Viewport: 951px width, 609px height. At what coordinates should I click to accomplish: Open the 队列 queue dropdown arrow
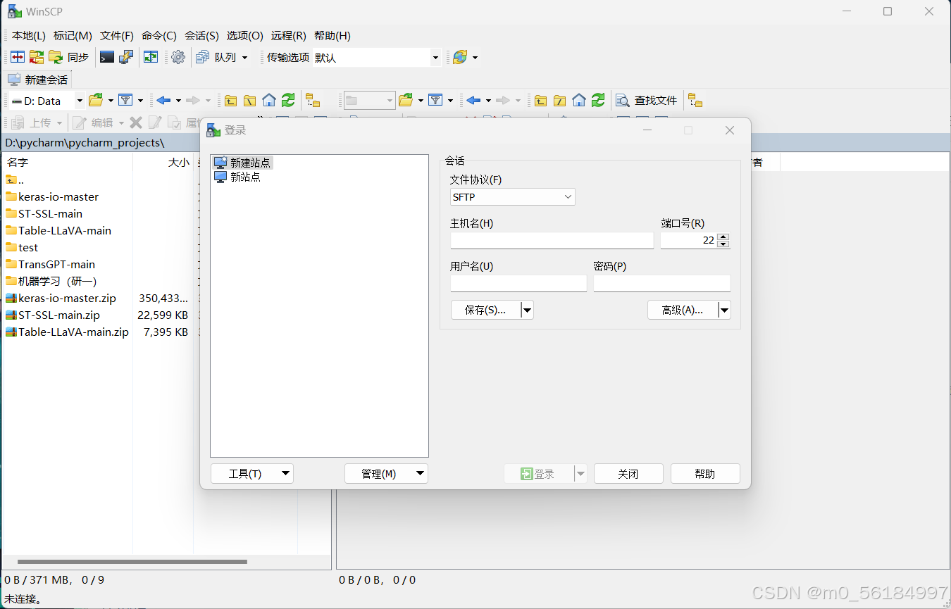244,58
